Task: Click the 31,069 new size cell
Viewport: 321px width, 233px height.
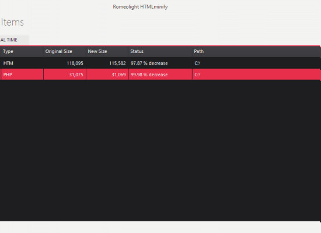Action: pos(118,75)
